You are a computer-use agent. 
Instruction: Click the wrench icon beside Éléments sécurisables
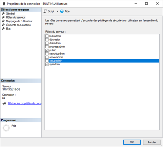coord(3,25)
